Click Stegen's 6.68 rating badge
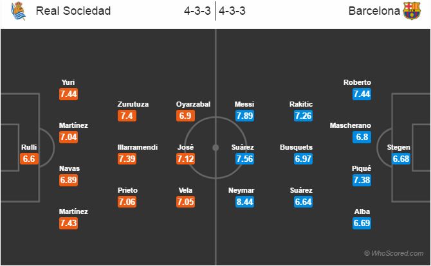This screenshot has width=431, height=266. point(401,159)
